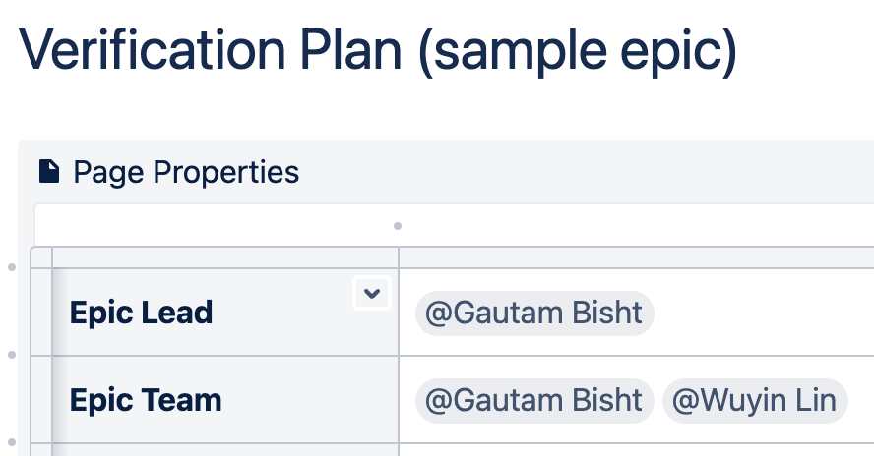Select the @Gautam Bisht mention in Epic Lead row
Viewport: 874px width, 456px height.
coord(534,313)
